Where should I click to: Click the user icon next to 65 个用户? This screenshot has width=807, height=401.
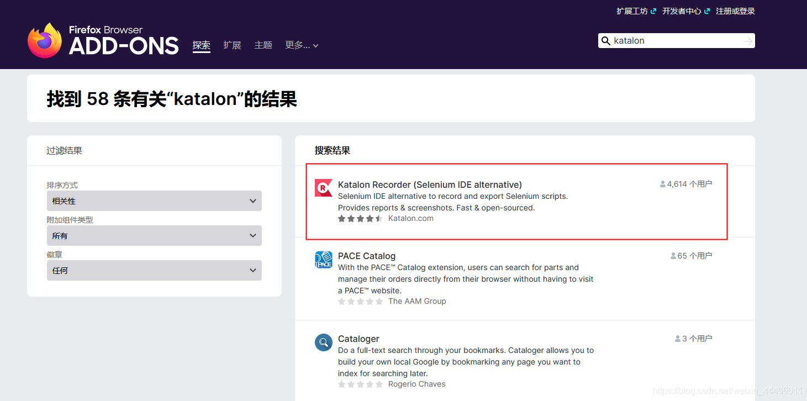click(673, 256)
